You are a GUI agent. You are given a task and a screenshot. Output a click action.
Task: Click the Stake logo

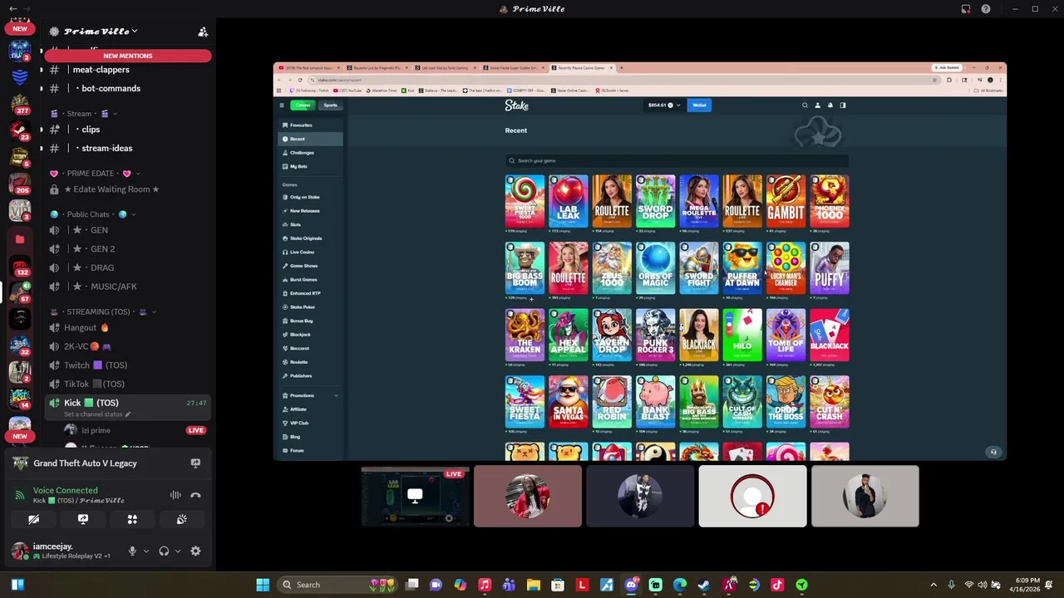pyautogui.click(x=516, y=105)
